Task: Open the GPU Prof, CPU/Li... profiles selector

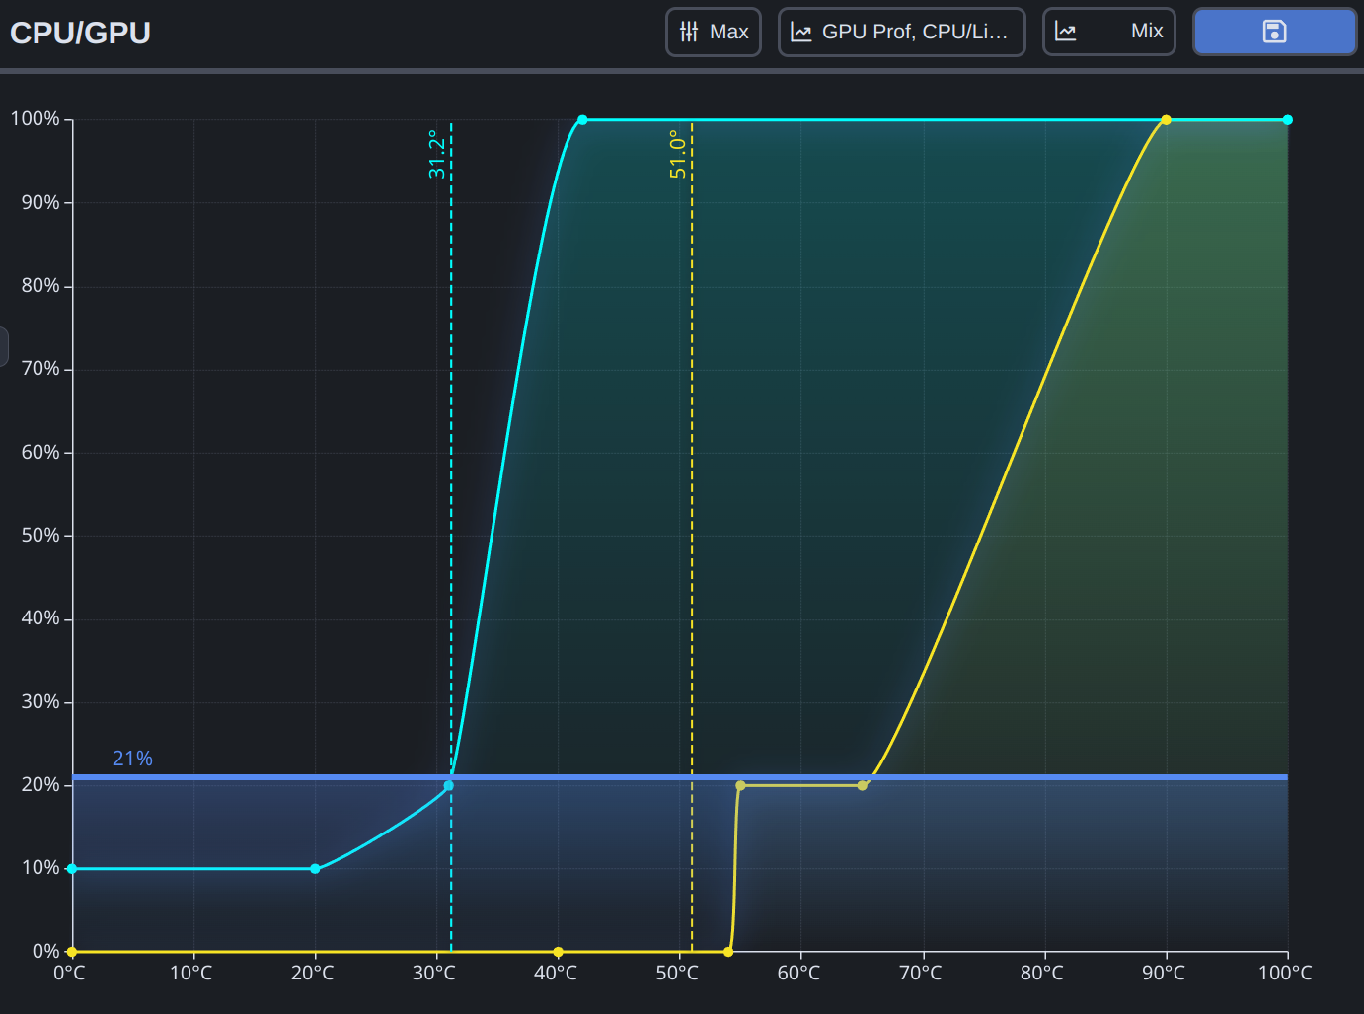Action: [901, 32]
